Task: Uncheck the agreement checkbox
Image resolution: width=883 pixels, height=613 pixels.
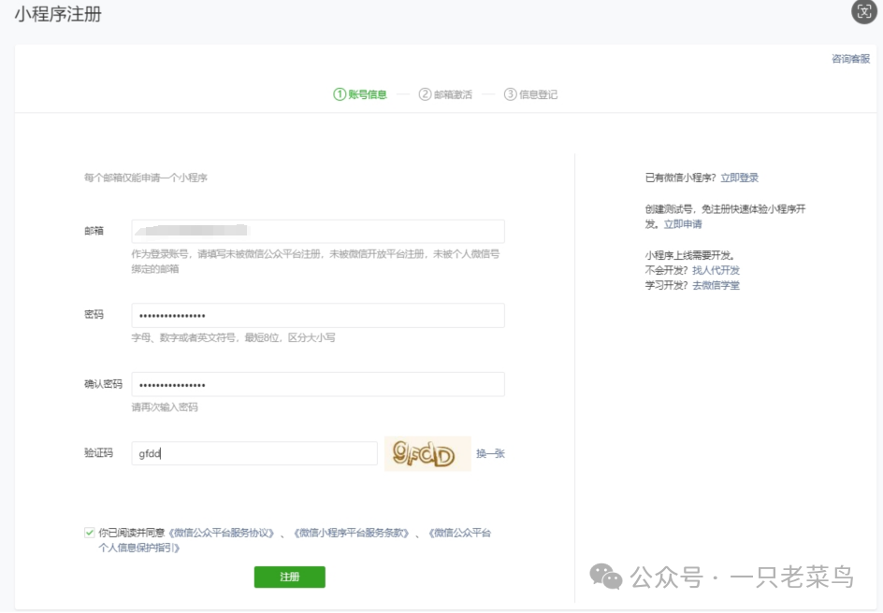Action: pos(89,533)
